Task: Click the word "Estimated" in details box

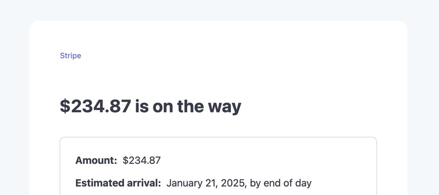Action: point(99,183)
